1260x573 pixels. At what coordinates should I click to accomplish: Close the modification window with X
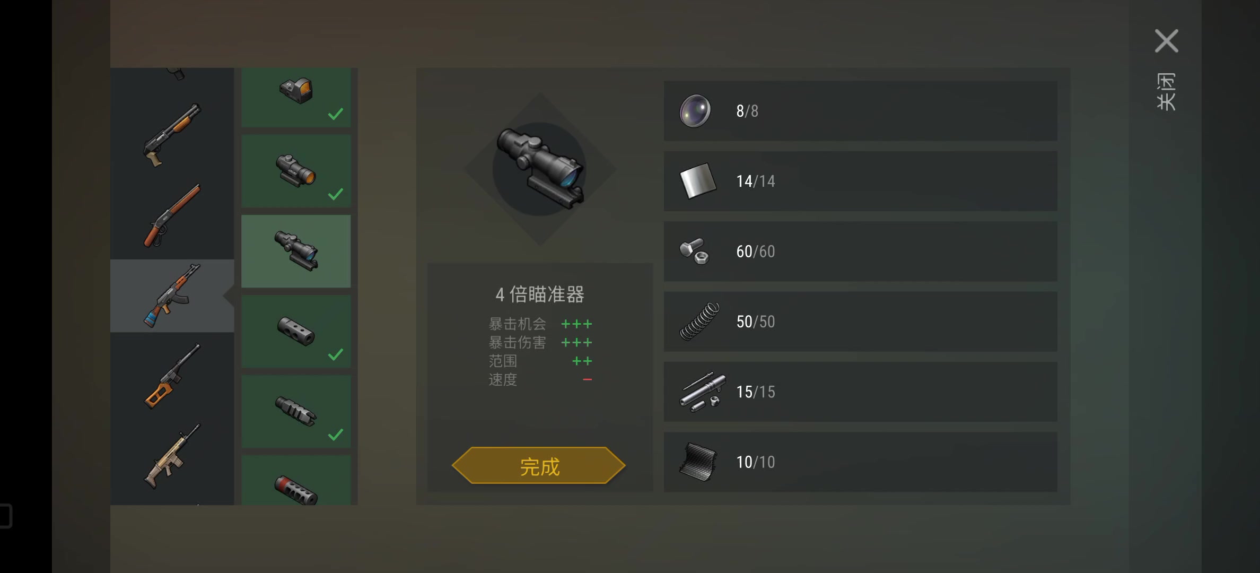pyautogui.click(x=1167, y=41)
